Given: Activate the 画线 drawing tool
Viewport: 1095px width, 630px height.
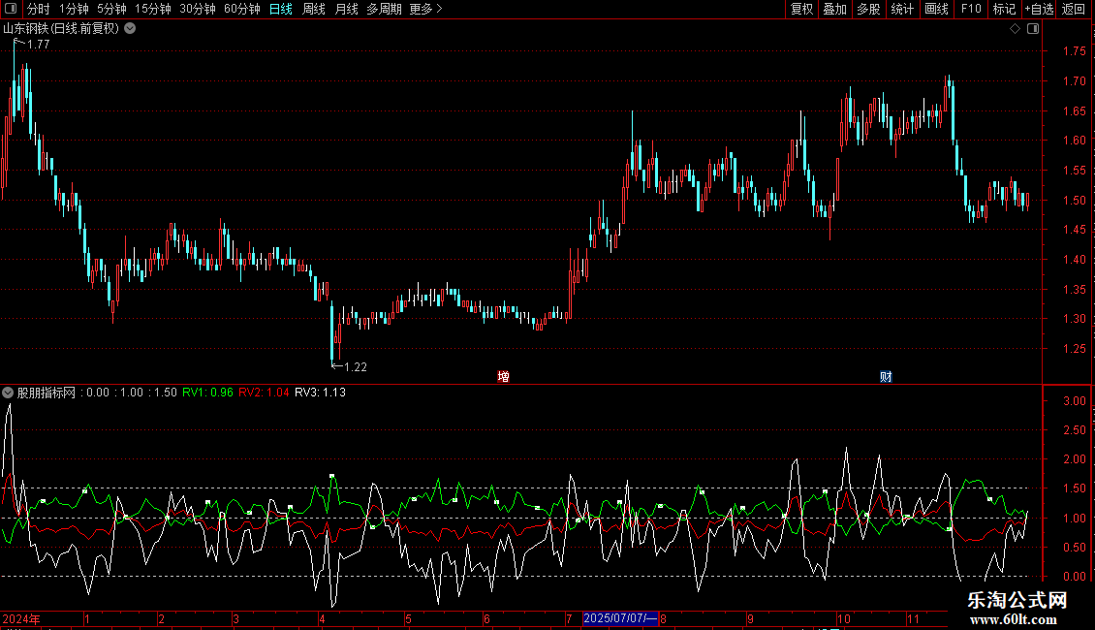Looking at the screenshot, I should 936,9.
